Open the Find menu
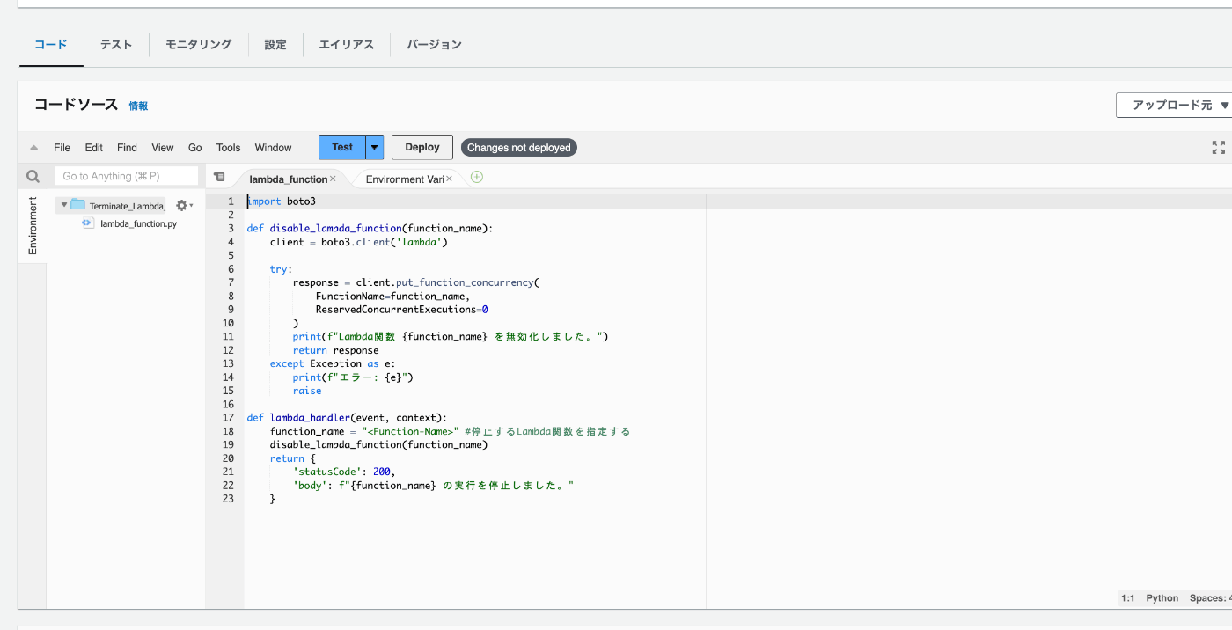1232x630 pixels. coord(127,148)
